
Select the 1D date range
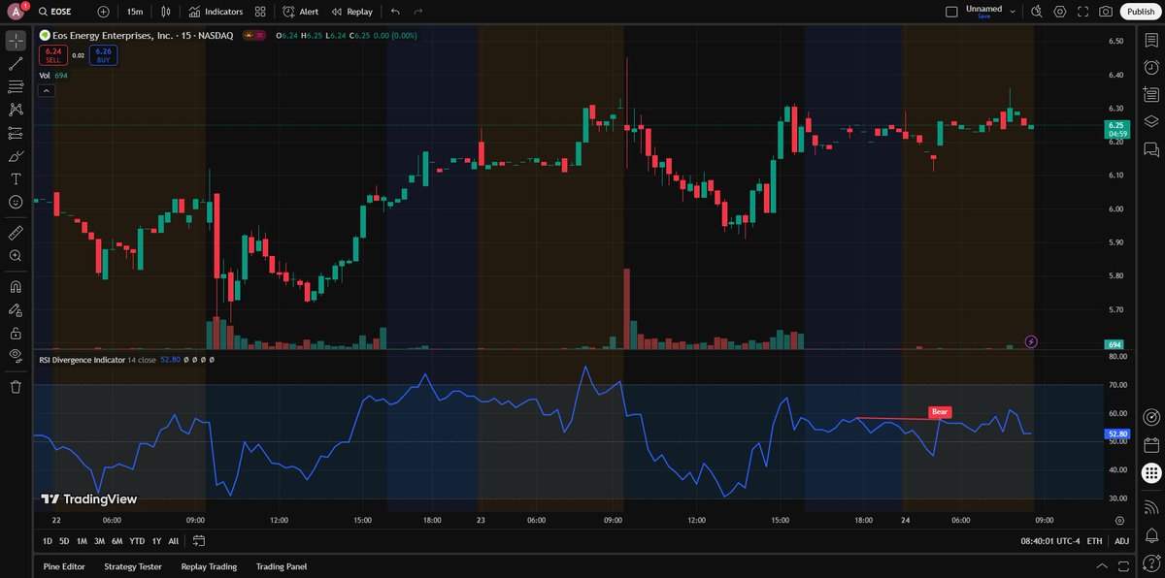point(48,541)
